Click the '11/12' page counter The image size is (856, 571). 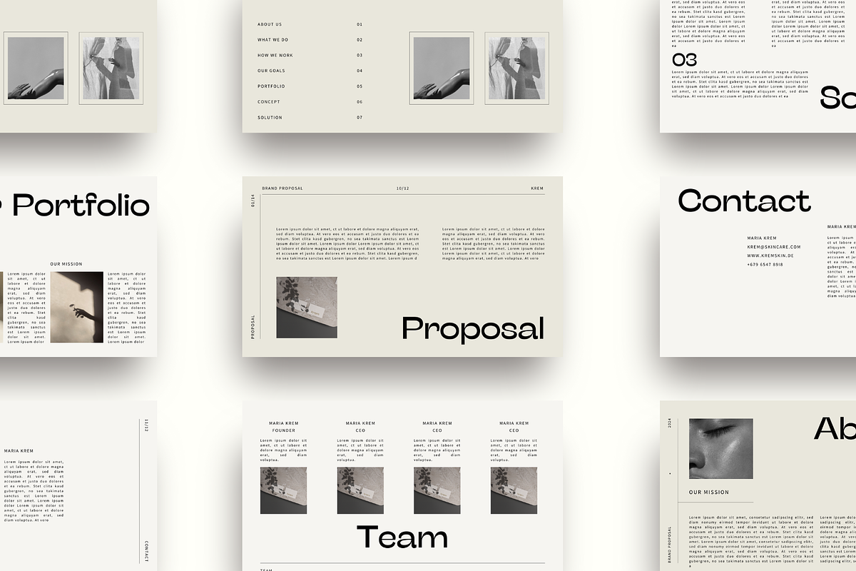tap(147, 425)
